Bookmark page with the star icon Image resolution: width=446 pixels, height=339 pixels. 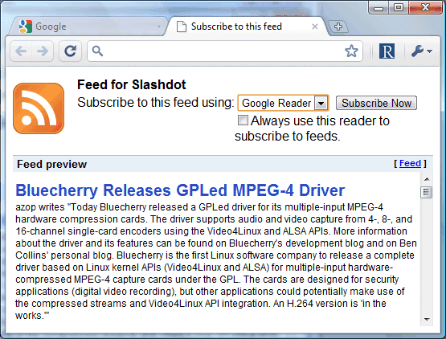tap(351, 51)
